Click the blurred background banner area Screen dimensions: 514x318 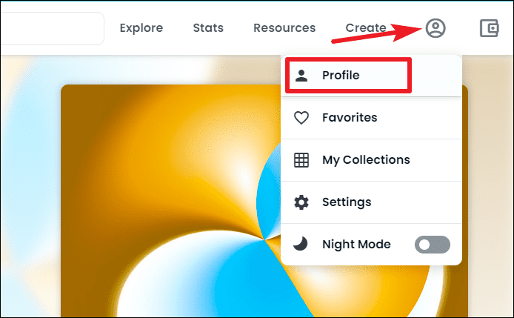point(30,184)
